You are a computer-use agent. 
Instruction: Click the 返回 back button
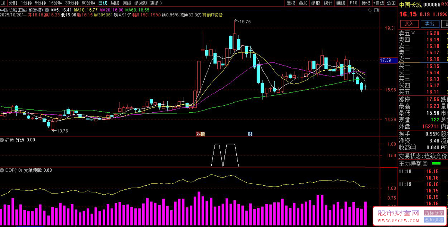(x=391, y=3)
